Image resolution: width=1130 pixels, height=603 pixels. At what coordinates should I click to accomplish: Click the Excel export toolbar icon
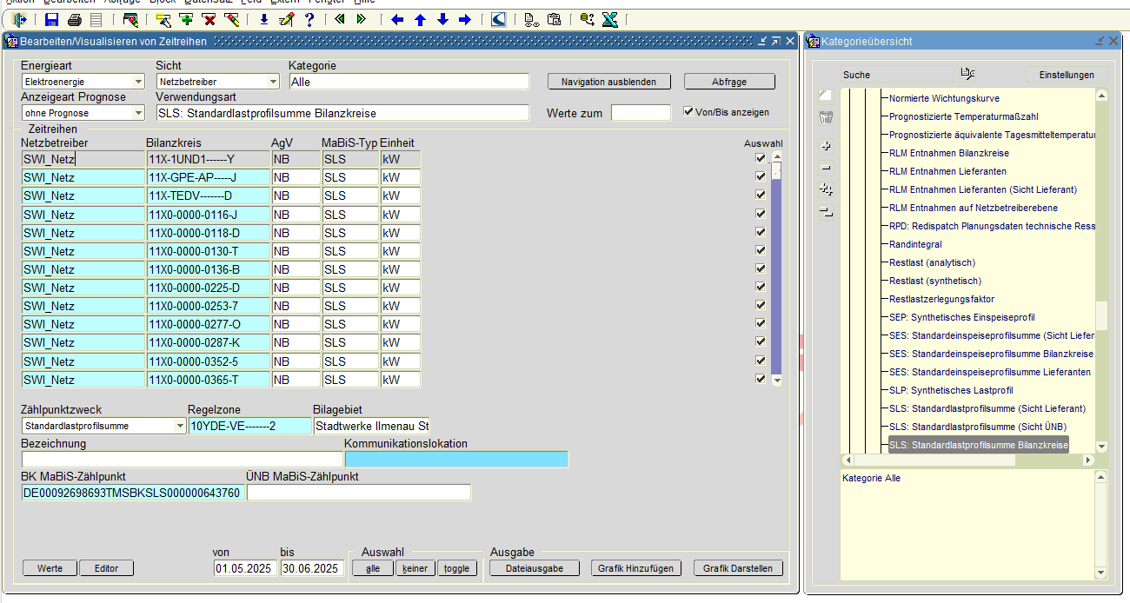tap(610, 19)
